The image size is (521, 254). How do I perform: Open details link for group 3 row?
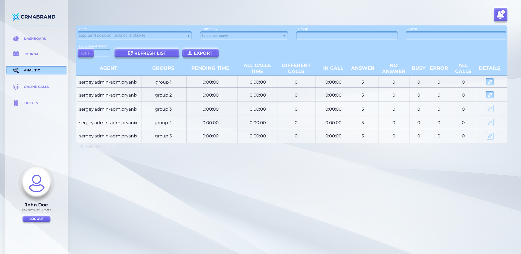tap(490, 109)
